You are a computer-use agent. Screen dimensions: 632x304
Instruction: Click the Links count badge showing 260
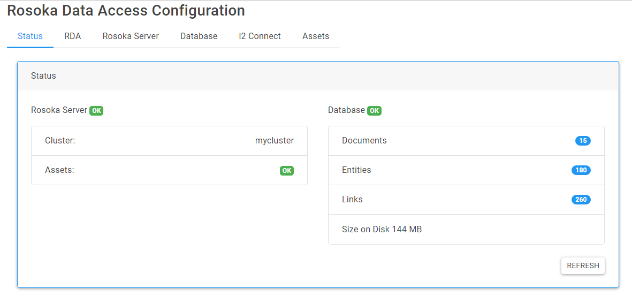point(581,200)
